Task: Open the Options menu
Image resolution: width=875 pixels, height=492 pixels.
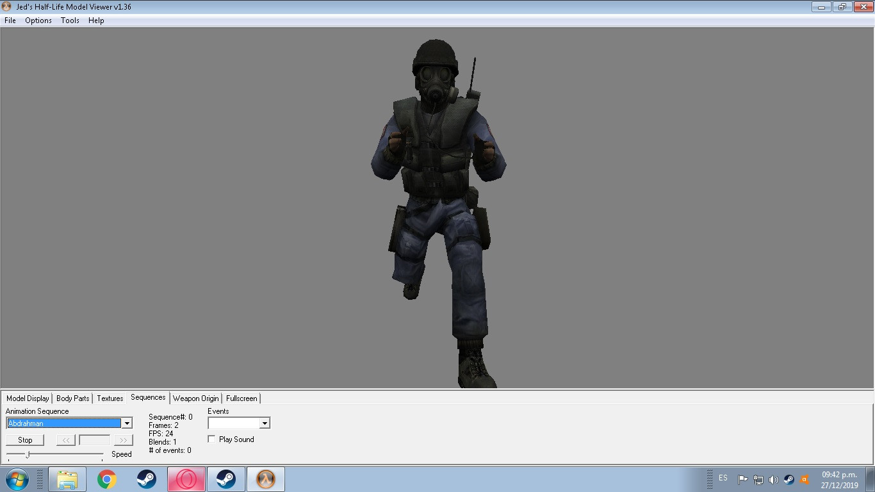Action: 38,20
